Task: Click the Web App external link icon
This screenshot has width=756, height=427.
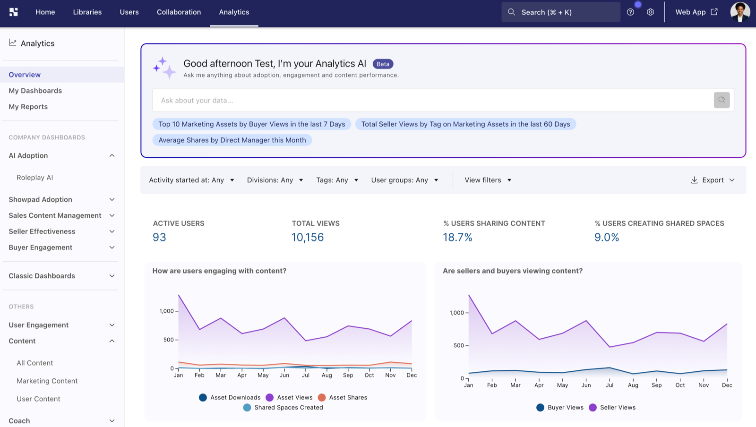Action: 714,12
